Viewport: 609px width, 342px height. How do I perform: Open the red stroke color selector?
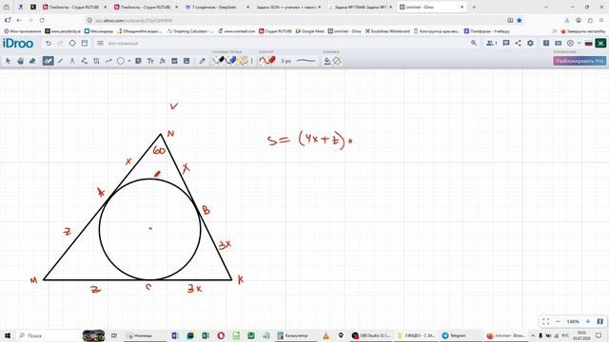tap(267, 61)
